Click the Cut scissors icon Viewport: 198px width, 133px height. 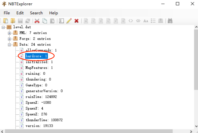(x=37, y=21)
